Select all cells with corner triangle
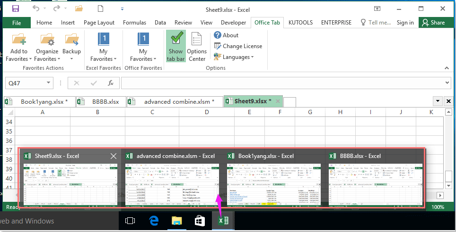This screenshot has width=456, height=232. coord(9,112)
